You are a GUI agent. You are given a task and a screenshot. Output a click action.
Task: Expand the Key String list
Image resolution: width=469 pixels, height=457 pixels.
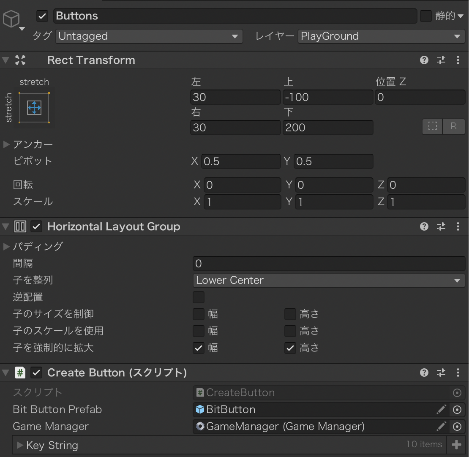click(x=19, y=445)
